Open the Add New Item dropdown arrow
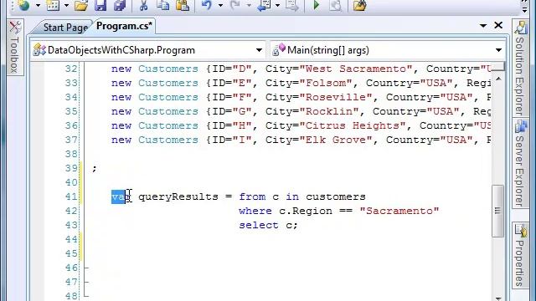The height and width of the screenshot is (301, 536). 66,6
